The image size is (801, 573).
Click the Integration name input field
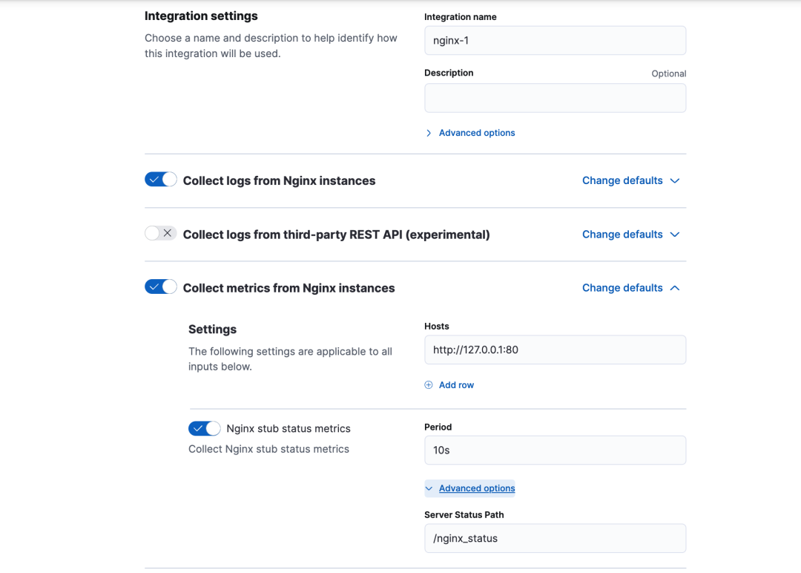click(x=555, y=41)
